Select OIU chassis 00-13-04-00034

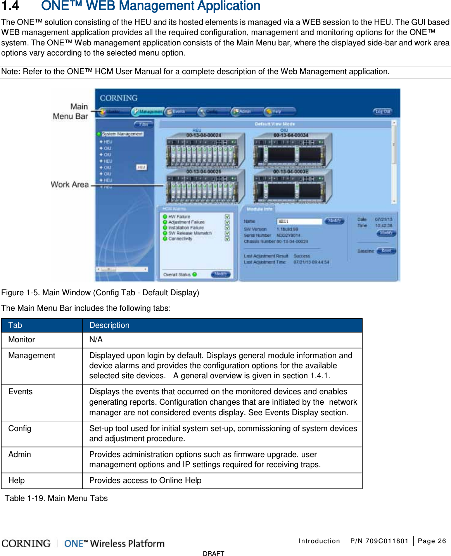click(x=293, y=150)
